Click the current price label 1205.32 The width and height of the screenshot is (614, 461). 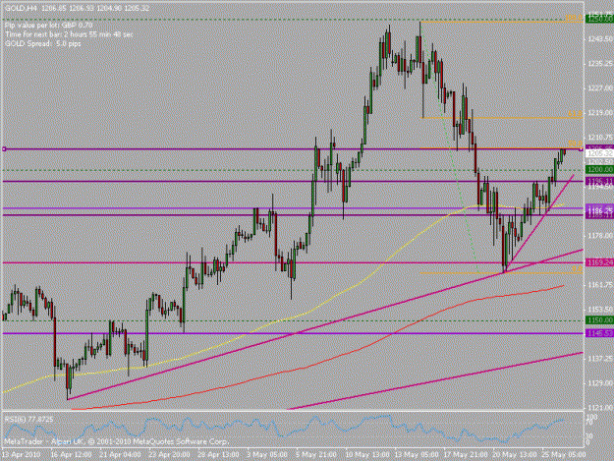tap(599, 153)
